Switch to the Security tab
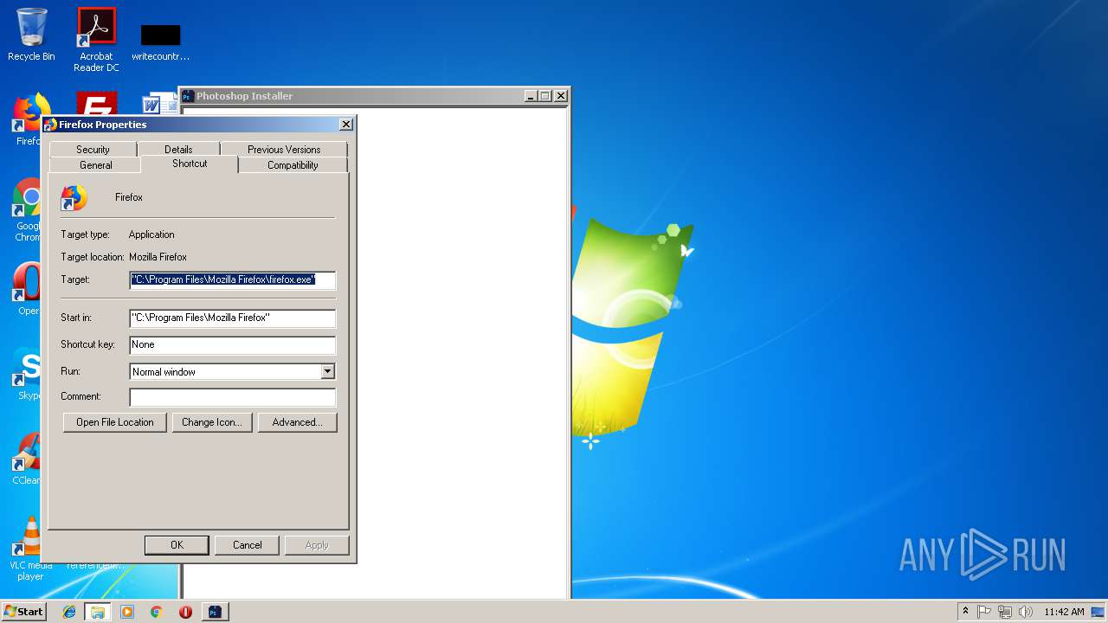The width and height of the screenshot is (1108, 623). point(93,150)
